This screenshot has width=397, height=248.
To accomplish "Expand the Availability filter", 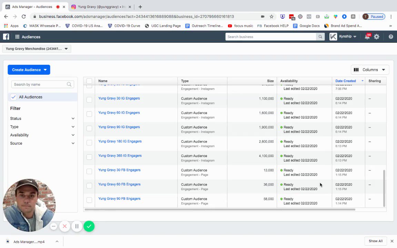I will click(x=42, y=135).
